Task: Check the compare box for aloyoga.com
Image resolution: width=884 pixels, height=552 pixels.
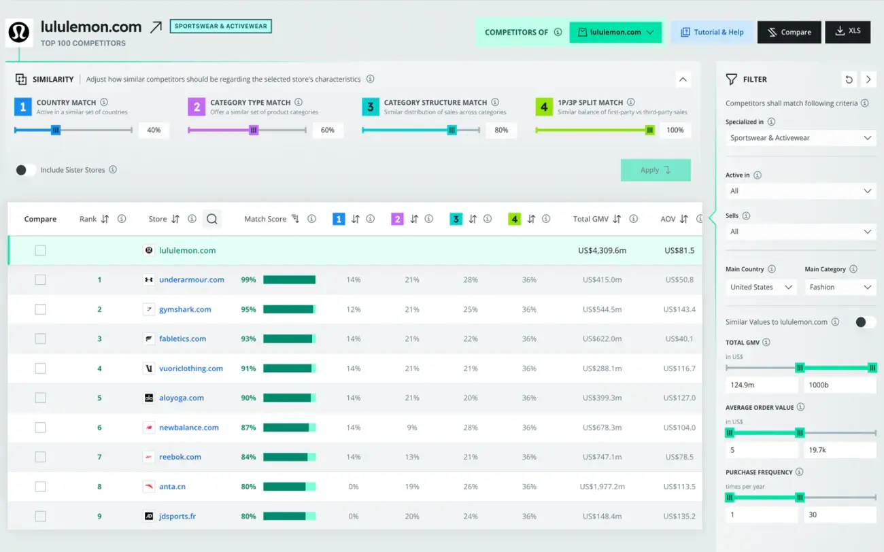Action: click(40, 398)
